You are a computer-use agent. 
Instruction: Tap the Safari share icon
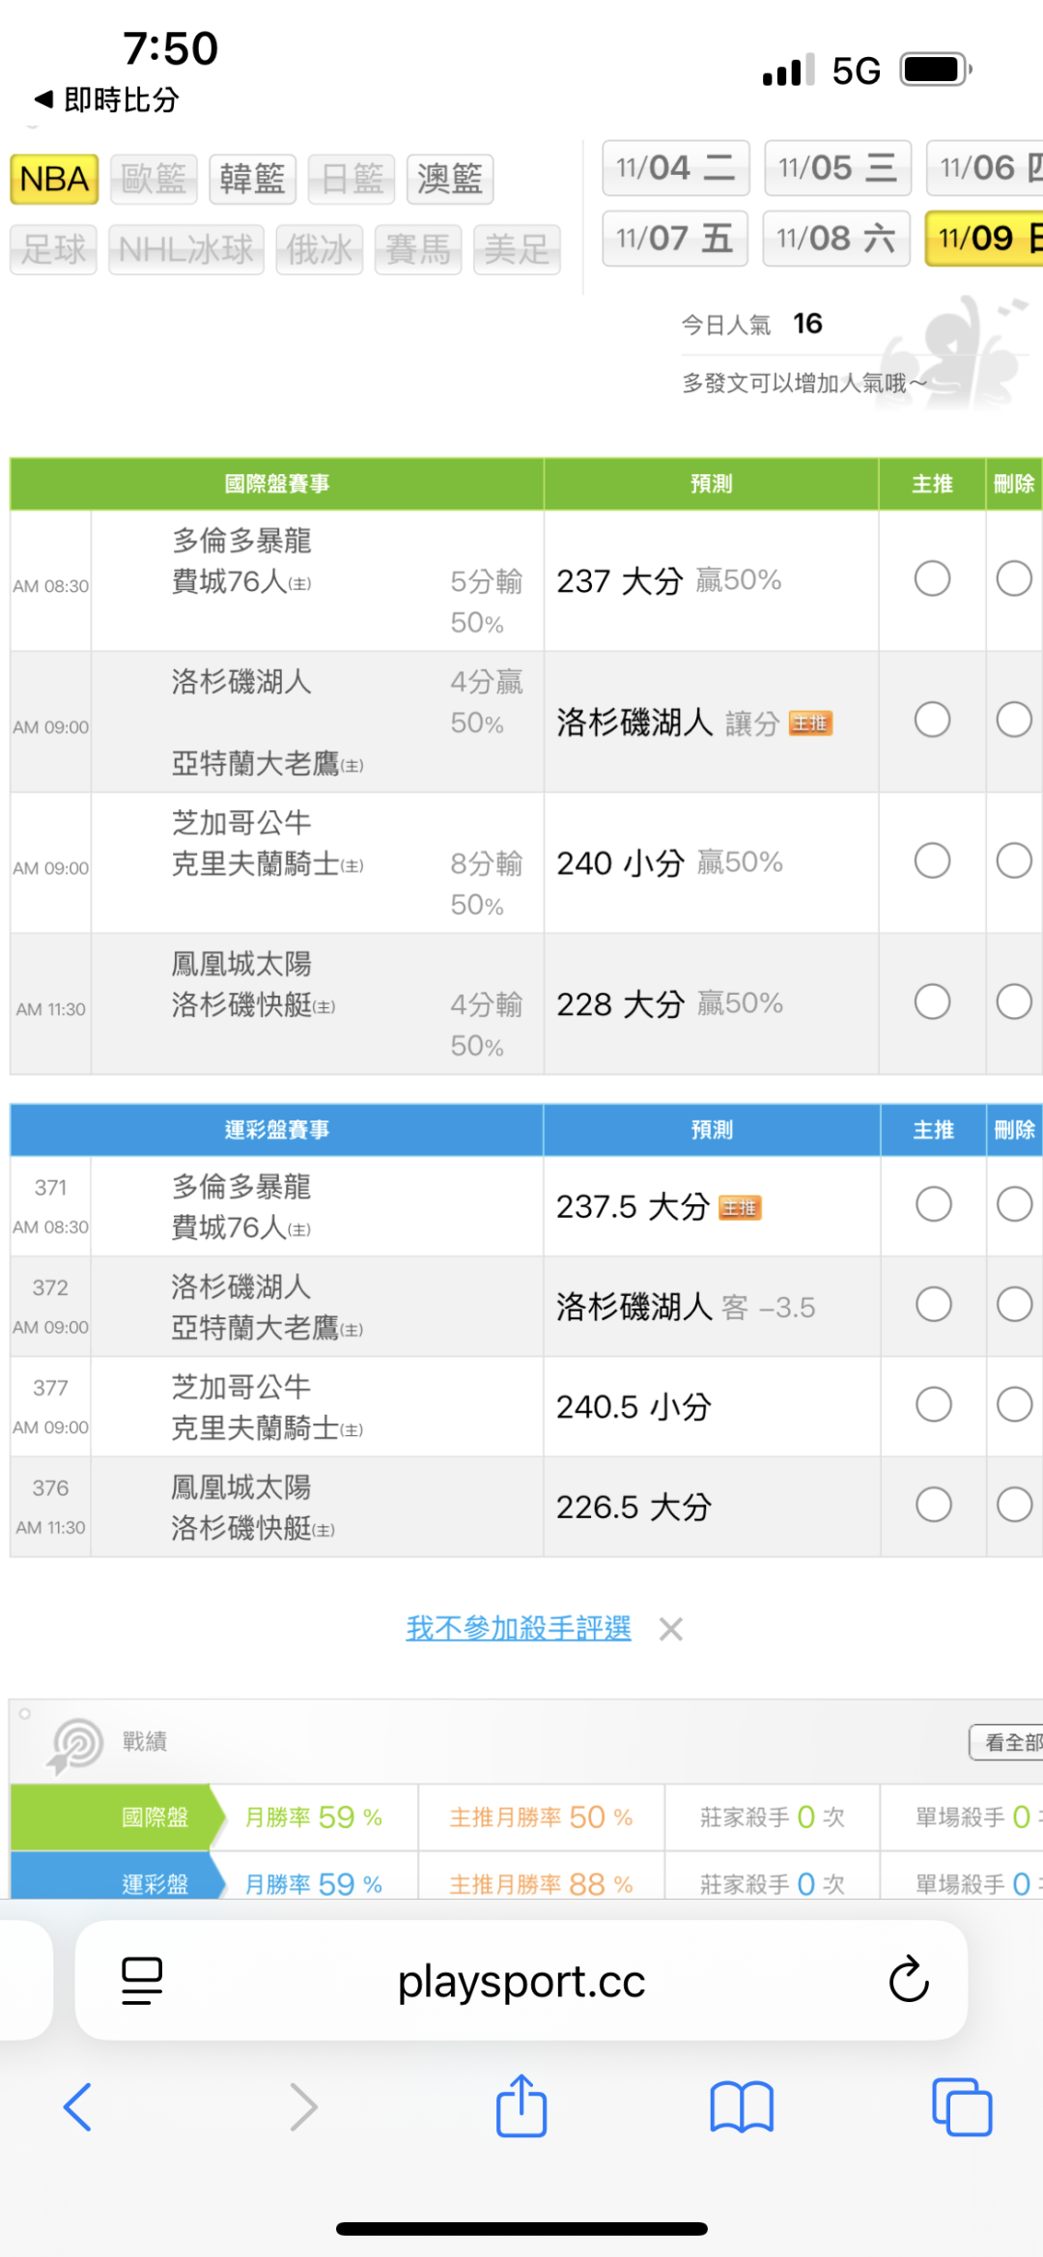tap(521, 2106)
